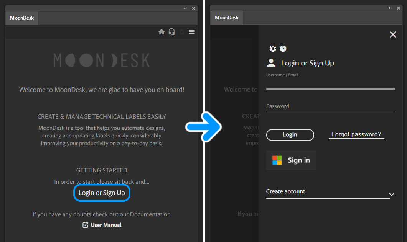This screenshot has height=242, width=407.
Task: Click the home icon in left panel
Action: (161, 32)
